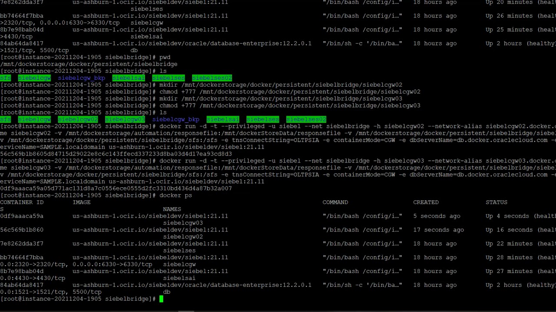Screen dimensions: 556x312
Task: Click the IMAGE column header
Action: click(81, 202)
